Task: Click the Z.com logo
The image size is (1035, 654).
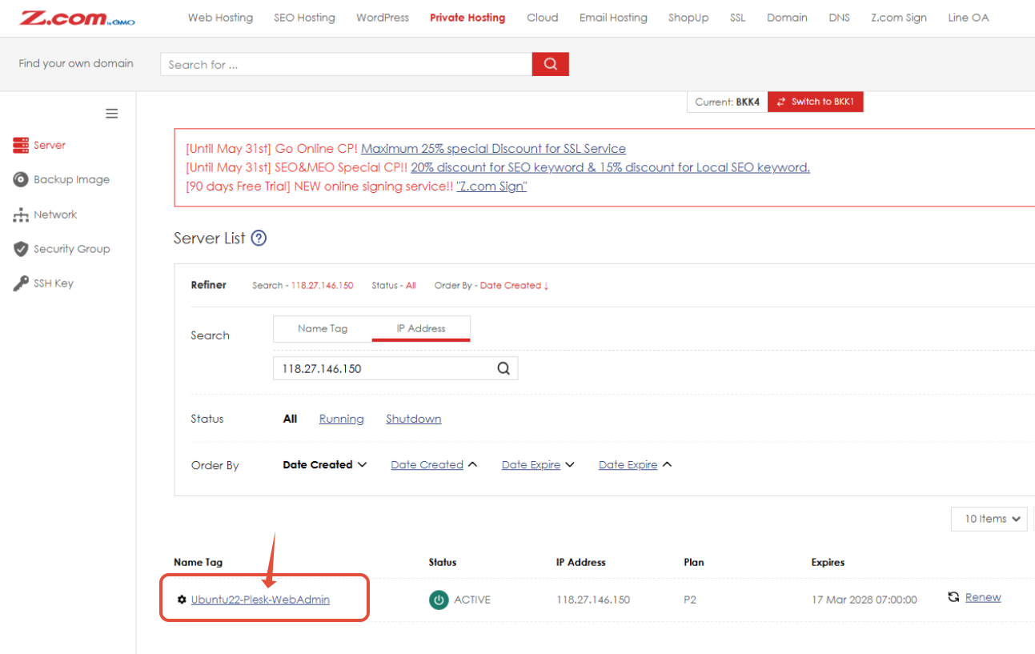Action: pyautogui.click(x=77, y=18)
